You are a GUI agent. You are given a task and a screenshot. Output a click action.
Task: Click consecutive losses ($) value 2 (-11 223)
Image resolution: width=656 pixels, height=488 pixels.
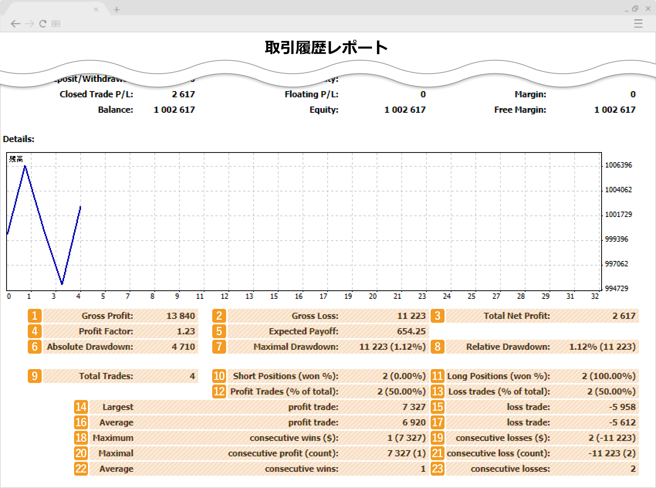(x=612, y=438)
